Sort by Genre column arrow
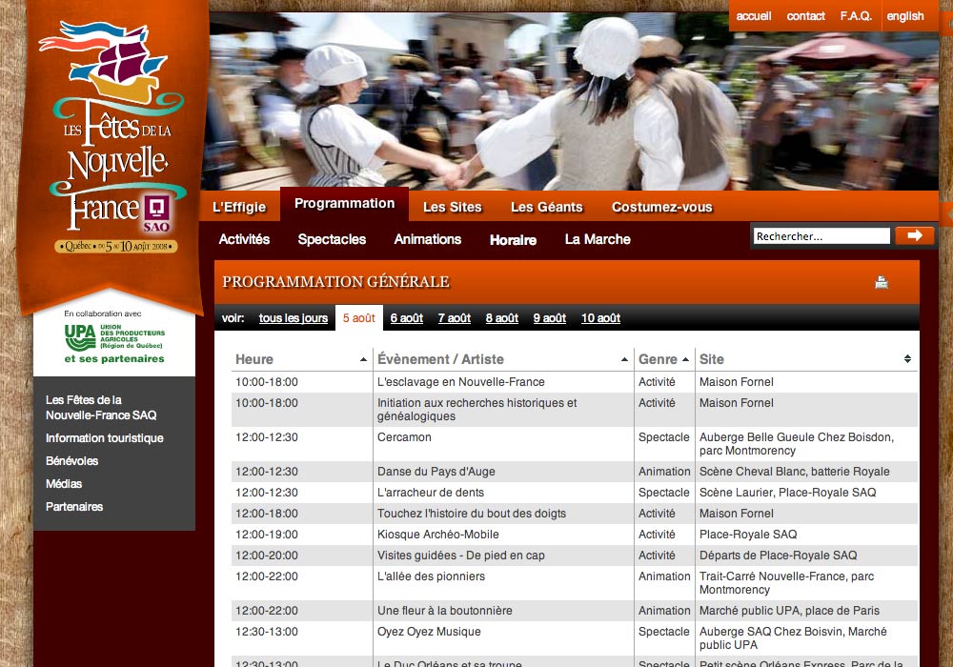This screenshot has width=953, height=667. [x=685, y=359]
